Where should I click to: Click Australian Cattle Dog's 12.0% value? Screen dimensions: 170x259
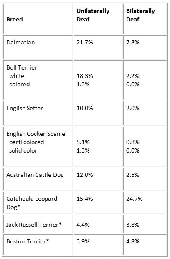(85, 175)
